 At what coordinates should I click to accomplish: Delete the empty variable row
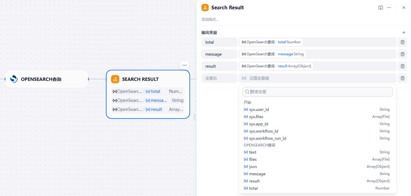[x=403, y=78]
